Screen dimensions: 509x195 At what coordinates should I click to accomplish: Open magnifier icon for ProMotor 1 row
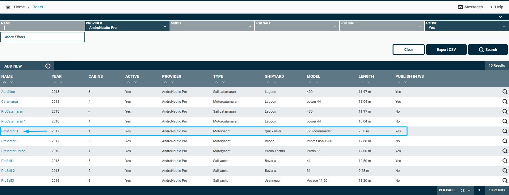(x=505, y=131)
